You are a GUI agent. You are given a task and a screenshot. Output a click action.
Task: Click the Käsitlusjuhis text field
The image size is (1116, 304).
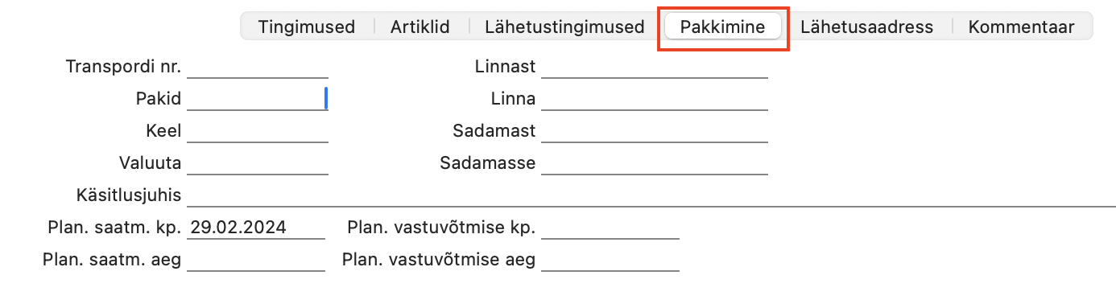click(x=651, y=195)
